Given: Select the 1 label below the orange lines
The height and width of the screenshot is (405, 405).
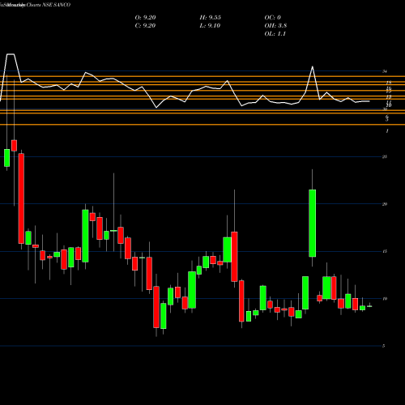Looking at the screenshot, I should [387, 131].
